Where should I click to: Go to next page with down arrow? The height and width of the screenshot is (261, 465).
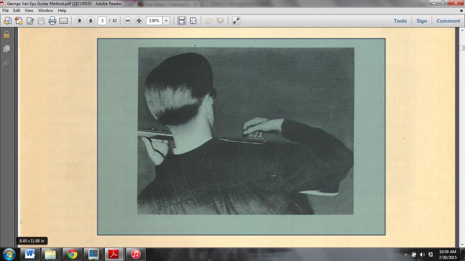(x=90, y=21)
